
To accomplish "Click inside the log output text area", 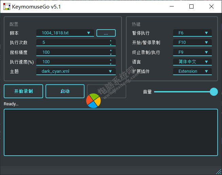I will pyautogui.click(x=111, y=132).
